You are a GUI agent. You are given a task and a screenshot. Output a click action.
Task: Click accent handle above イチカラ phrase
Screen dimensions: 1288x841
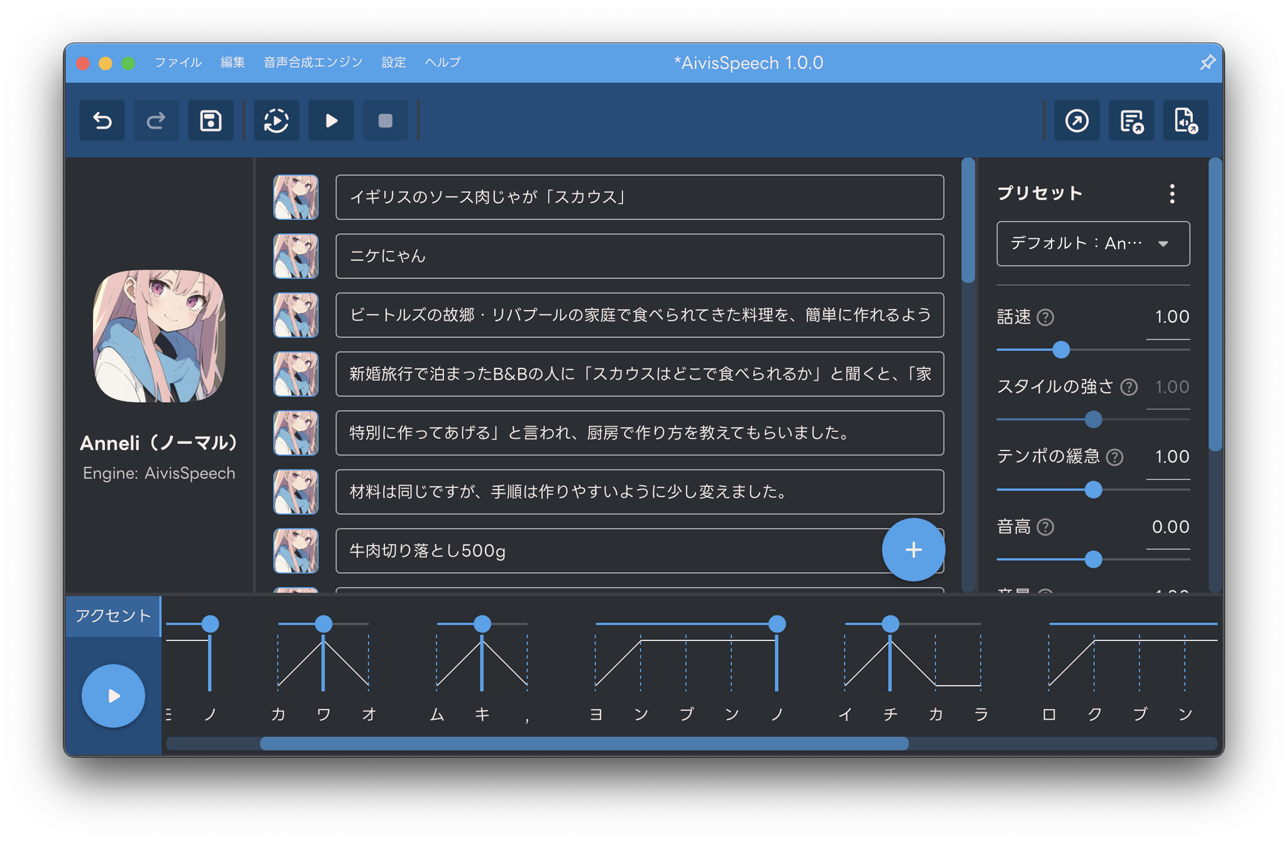(x=891, y=624)
